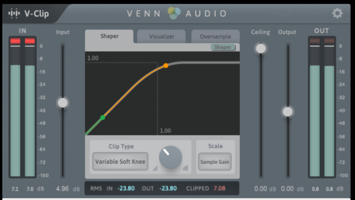The height and width of the screenshot is (200, 355).
Task: Click the 4.96 dB input gain value field
Action: [63, 189]
